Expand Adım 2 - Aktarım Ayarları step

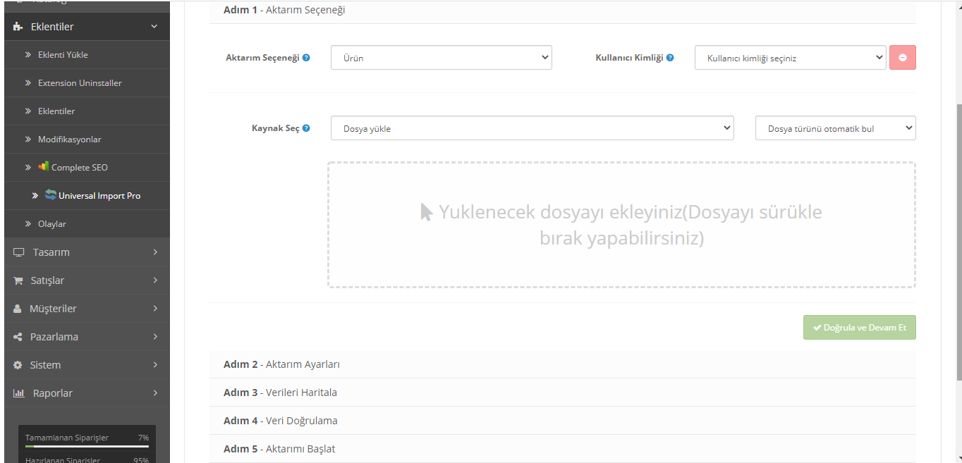click(563, 364)
